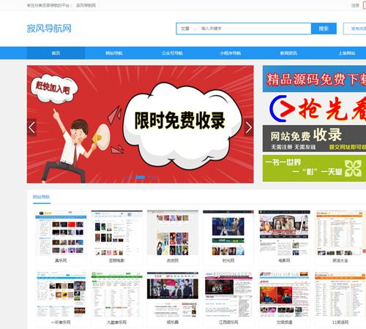Select the 网站导航 section heading tab
This screenshot has height=329, width=366.
point(42,197)
